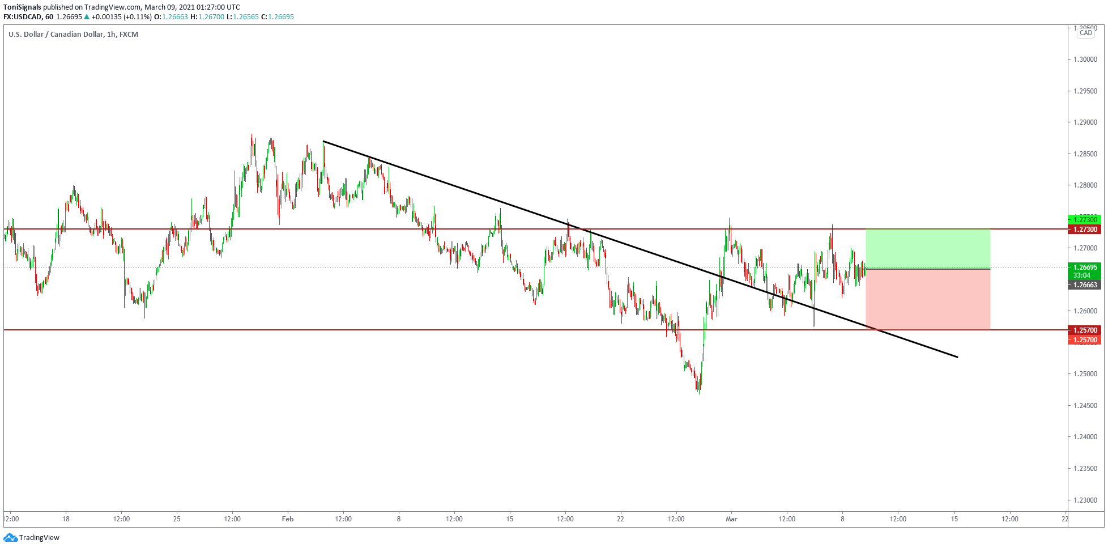Click the dark red 1.27300 line price label
This screenshot has width=1108, height=548.
tap(1085, 230)
